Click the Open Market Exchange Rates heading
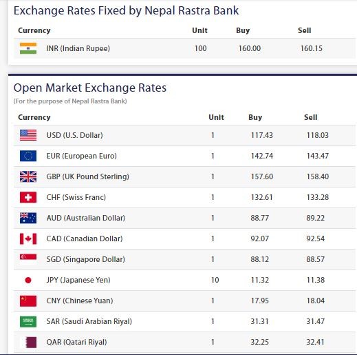Viewport: 357px width, 355px height. click(x=90, y=88)
